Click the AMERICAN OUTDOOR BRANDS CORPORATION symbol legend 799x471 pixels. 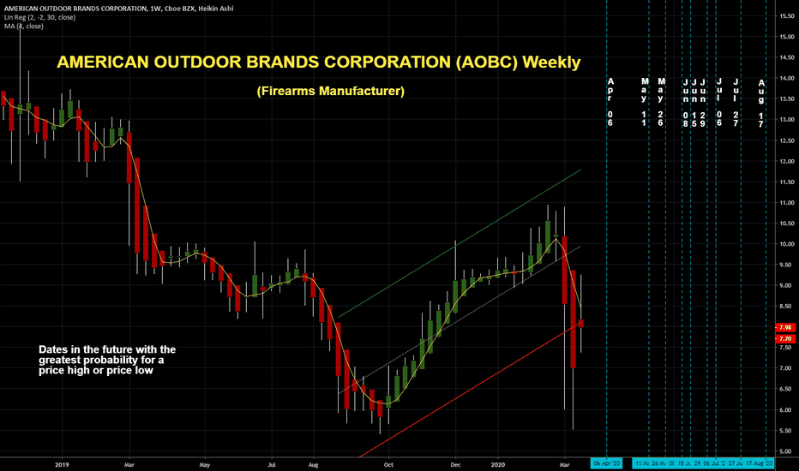pos(118,9)
